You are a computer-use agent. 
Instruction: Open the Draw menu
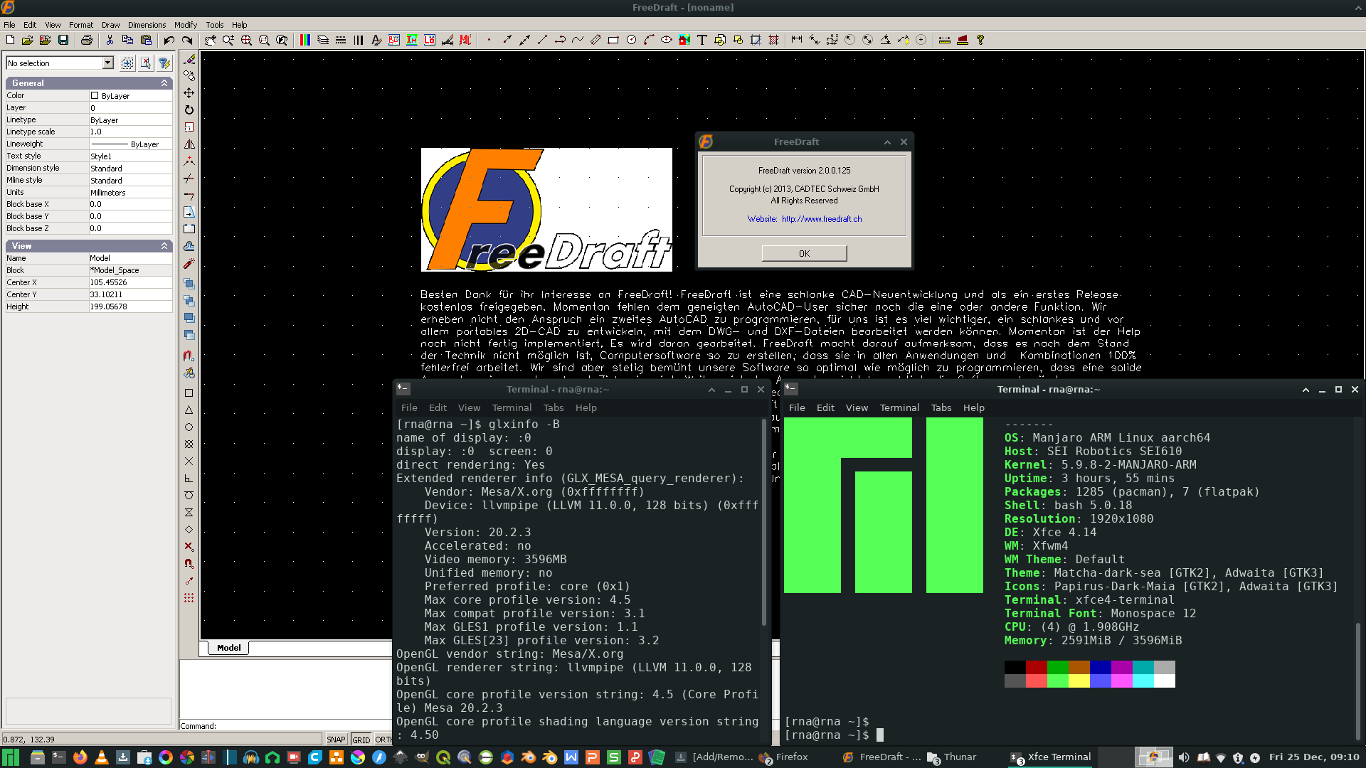[x=110, y=25]
